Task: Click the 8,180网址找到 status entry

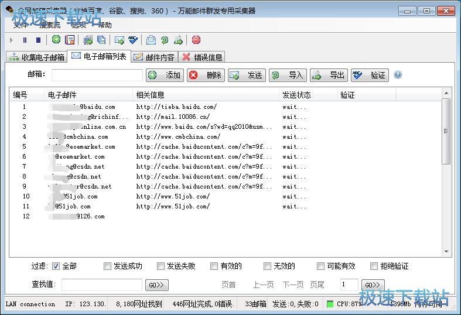Action: click(x=139, y=304)
